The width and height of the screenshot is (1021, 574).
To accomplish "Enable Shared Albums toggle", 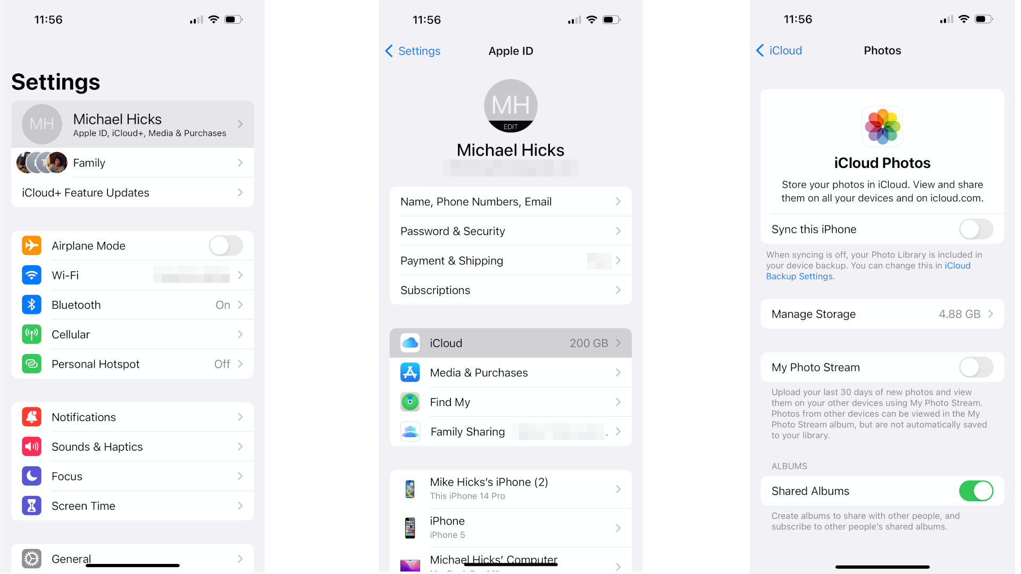I will 976,491.
